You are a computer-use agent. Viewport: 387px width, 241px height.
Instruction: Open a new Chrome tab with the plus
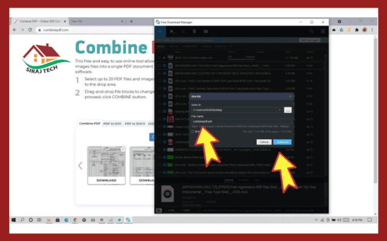point(131,22)
